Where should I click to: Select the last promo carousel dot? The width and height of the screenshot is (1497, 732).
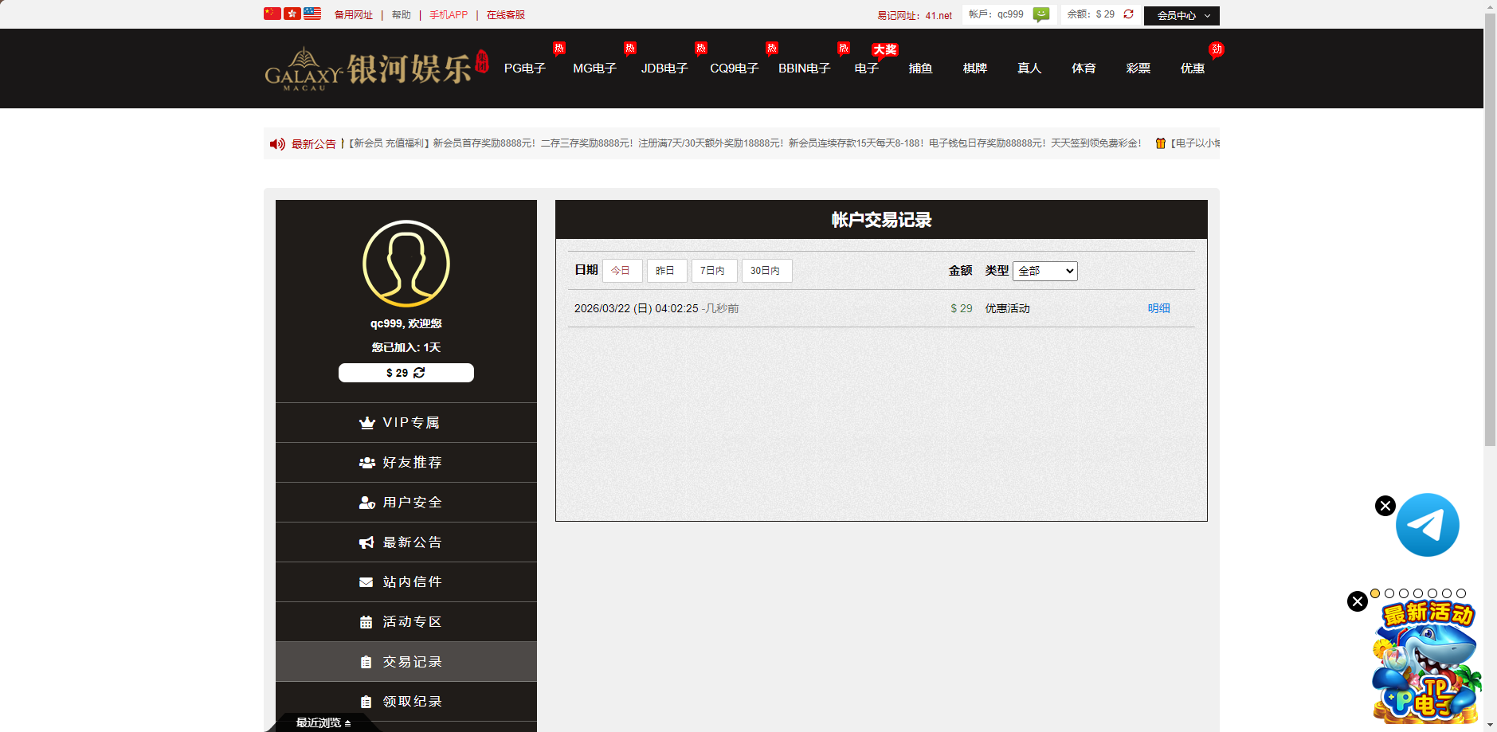1461,593
